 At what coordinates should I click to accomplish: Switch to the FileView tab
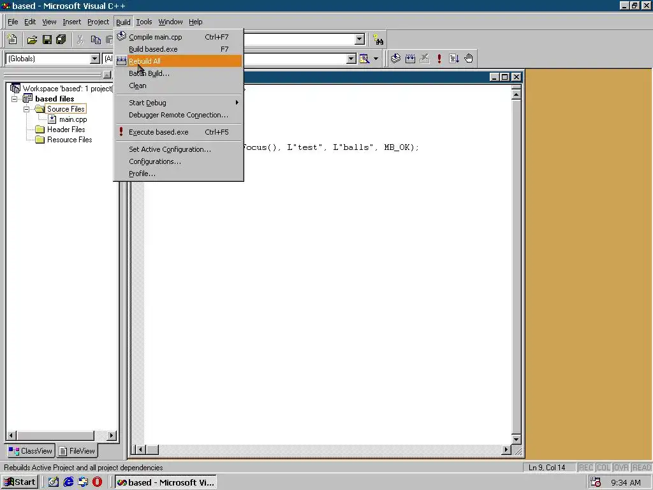coord(77,451)
